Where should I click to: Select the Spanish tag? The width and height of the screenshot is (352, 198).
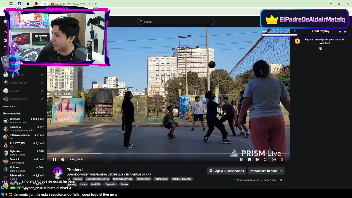[x=78, y=179]
